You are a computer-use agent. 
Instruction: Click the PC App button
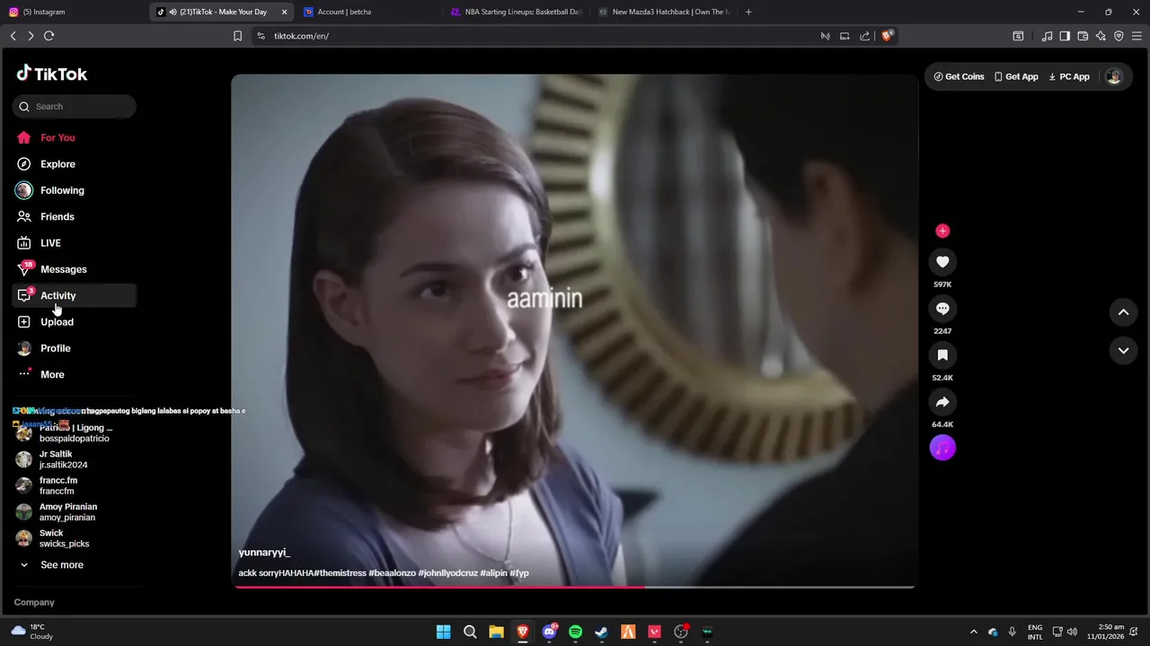point(1069,76)
